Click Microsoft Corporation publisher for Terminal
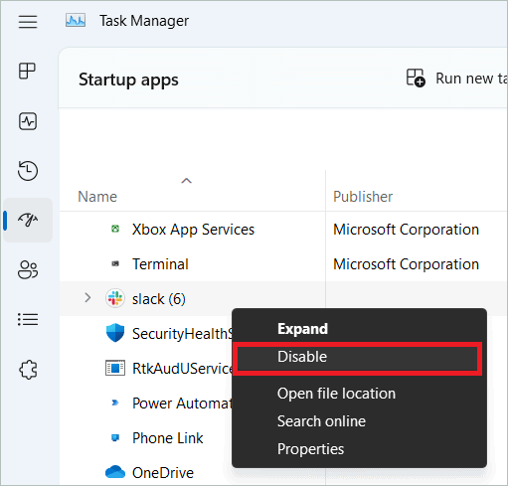This screenshot has width=508, height=486. pyautogui.click(x=406, y=264)
